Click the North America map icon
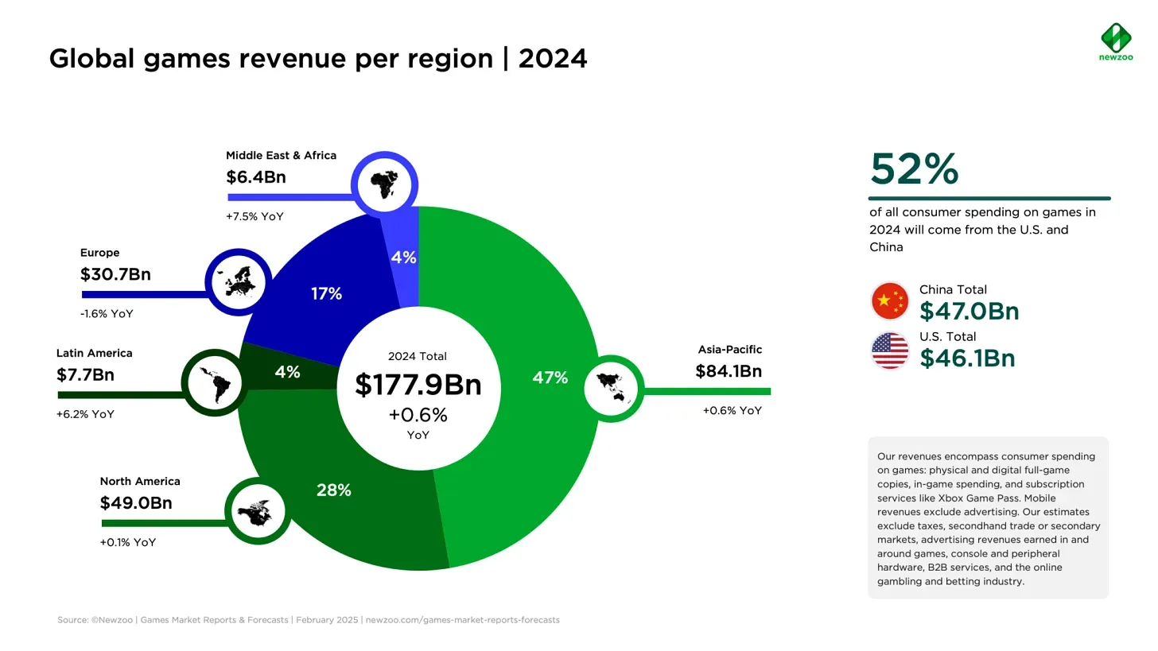Screen dimensions: 1158x651 click(x=257, y=512)
